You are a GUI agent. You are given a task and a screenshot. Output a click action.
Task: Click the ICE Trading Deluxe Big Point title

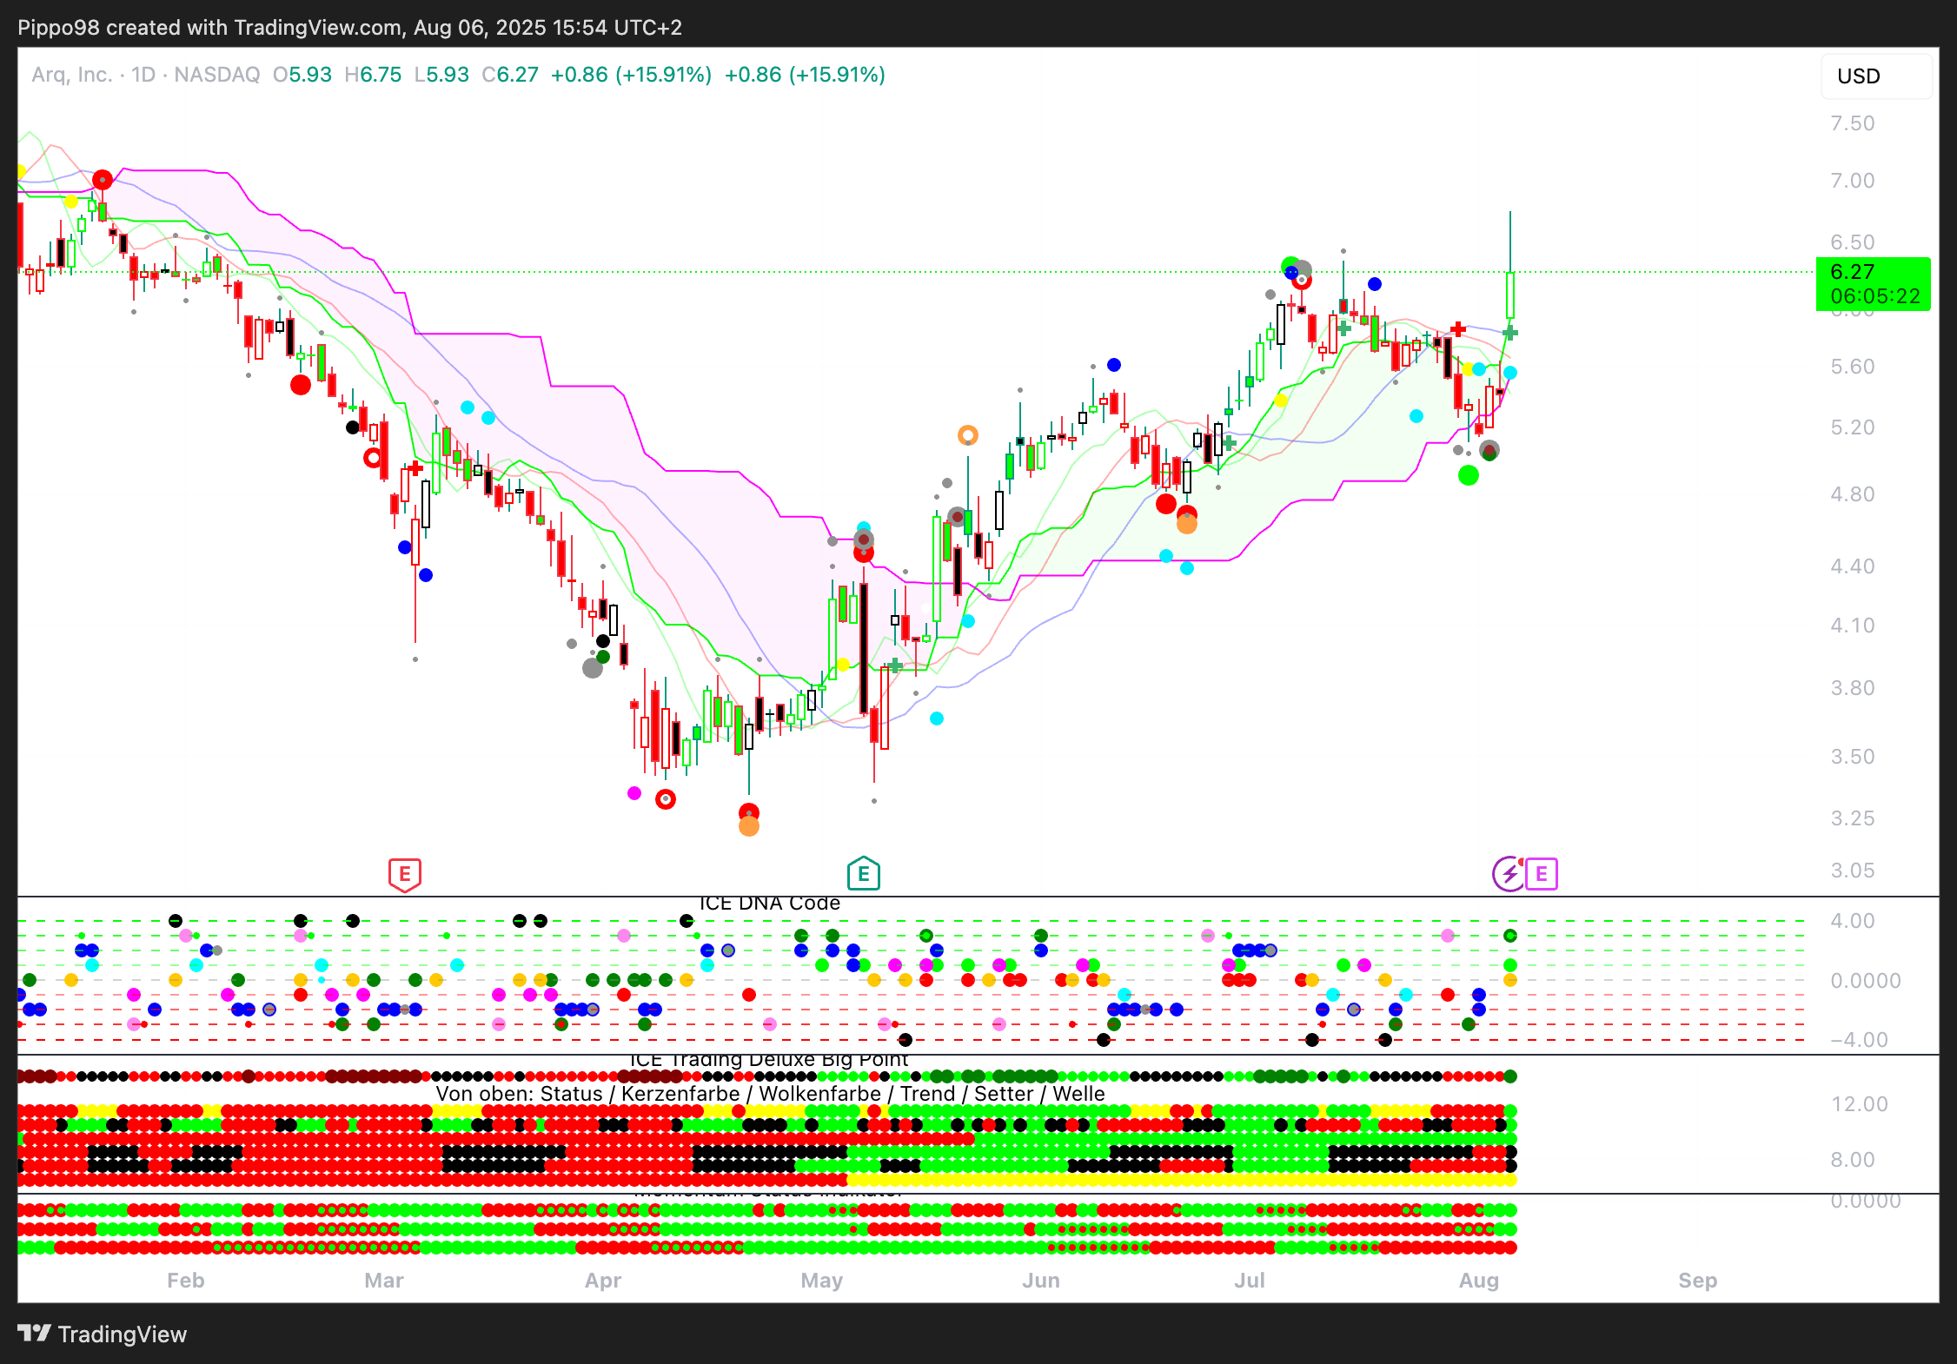(769, 1060)
